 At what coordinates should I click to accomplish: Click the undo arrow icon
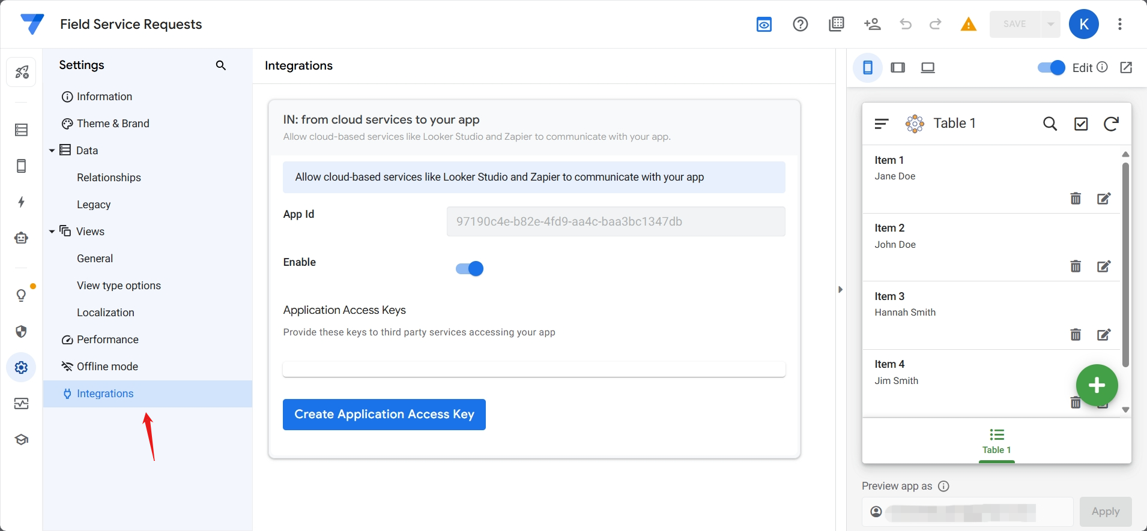click(906, 24)
